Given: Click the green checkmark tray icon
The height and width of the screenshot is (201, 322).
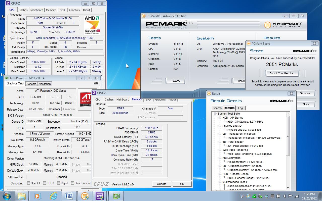Looking at the screenshot, I should (254, 196).
